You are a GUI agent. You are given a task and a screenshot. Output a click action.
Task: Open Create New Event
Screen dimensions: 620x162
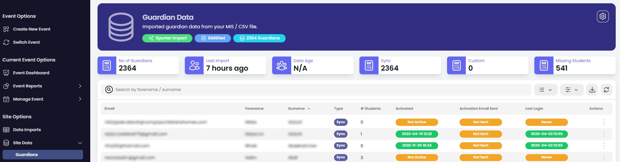tap(32, 29)
